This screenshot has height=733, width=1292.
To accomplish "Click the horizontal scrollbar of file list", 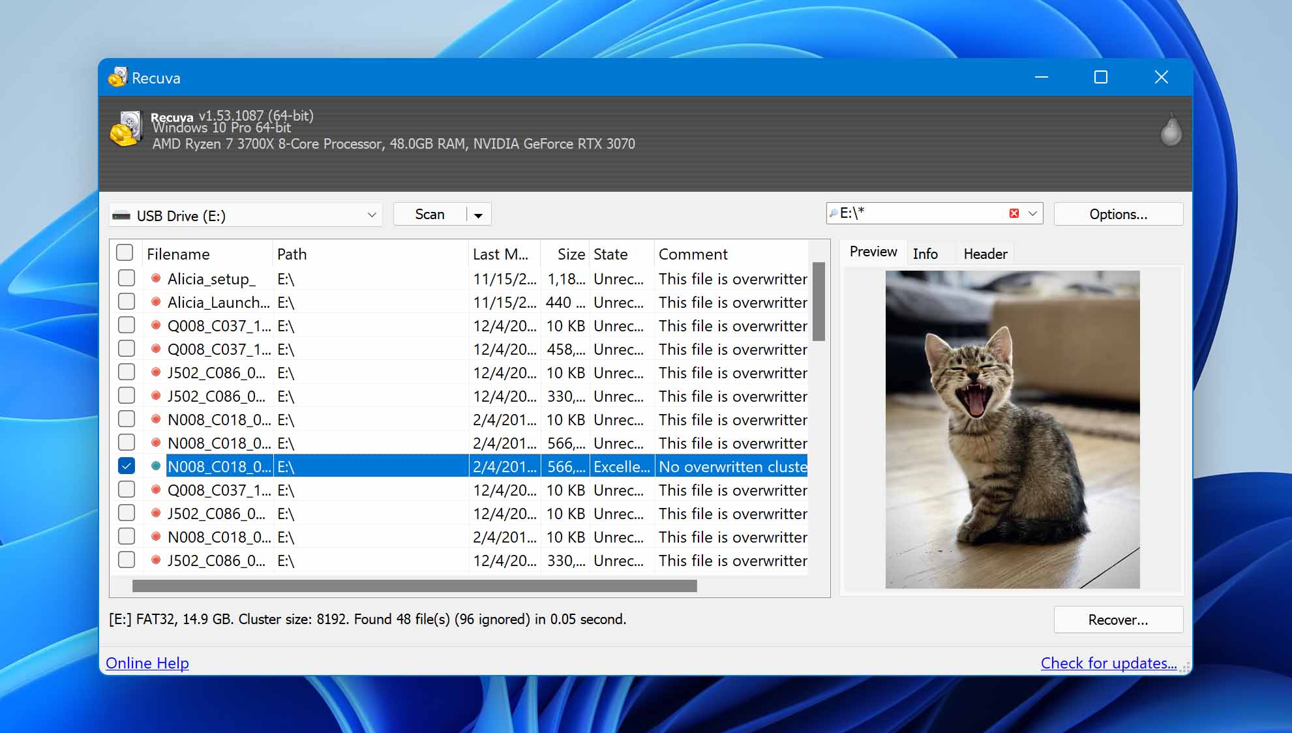I will coord(414,586).
